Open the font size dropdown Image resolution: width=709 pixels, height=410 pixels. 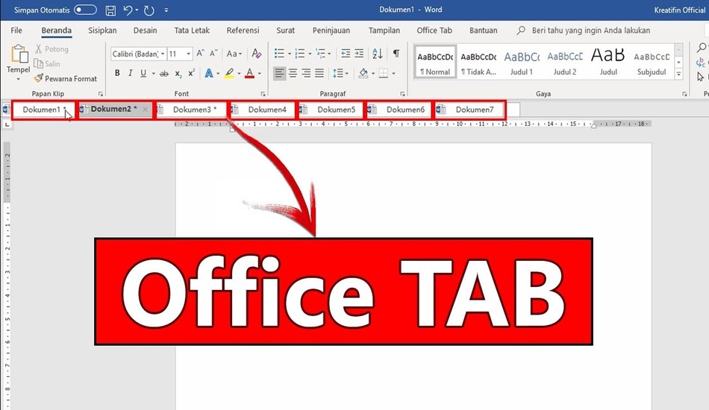(x=189, y=54)
